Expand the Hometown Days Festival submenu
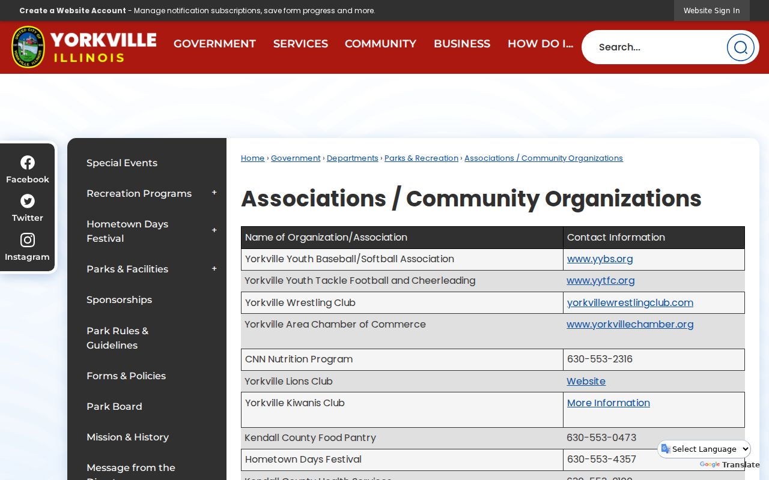Viewport: 769px width, 480px height. click(214, 231)
